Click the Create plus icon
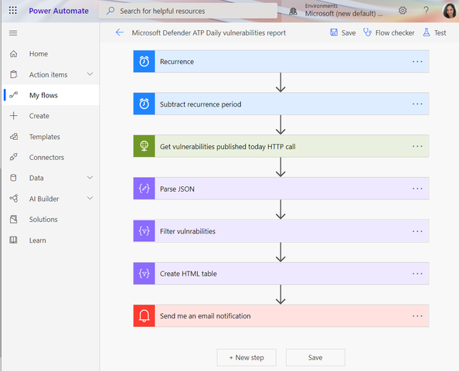The width and height of the screenshot is (459, 371). coord(13,116)
